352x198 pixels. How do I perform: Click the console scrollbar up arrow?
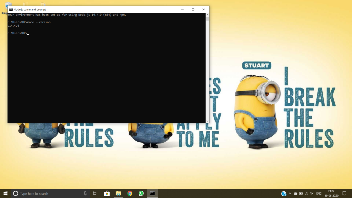coord(207,15)
